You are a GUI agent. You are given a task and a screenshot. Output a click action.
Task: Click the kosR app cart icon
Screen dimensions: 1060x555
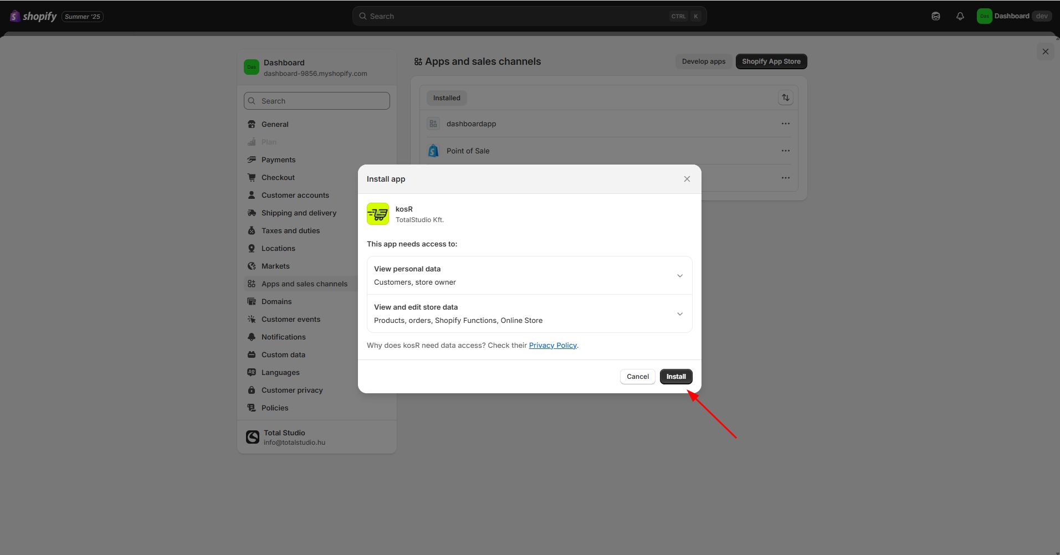pos(378,214)
